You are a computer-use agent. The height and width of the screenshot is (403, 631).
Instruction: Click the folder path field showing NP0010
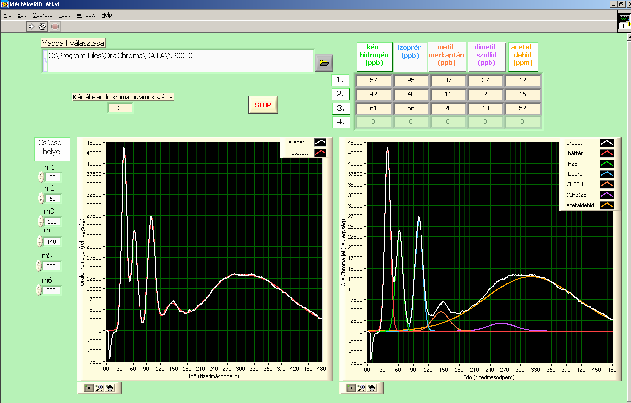pyautogui.click(x=178, y=60)
